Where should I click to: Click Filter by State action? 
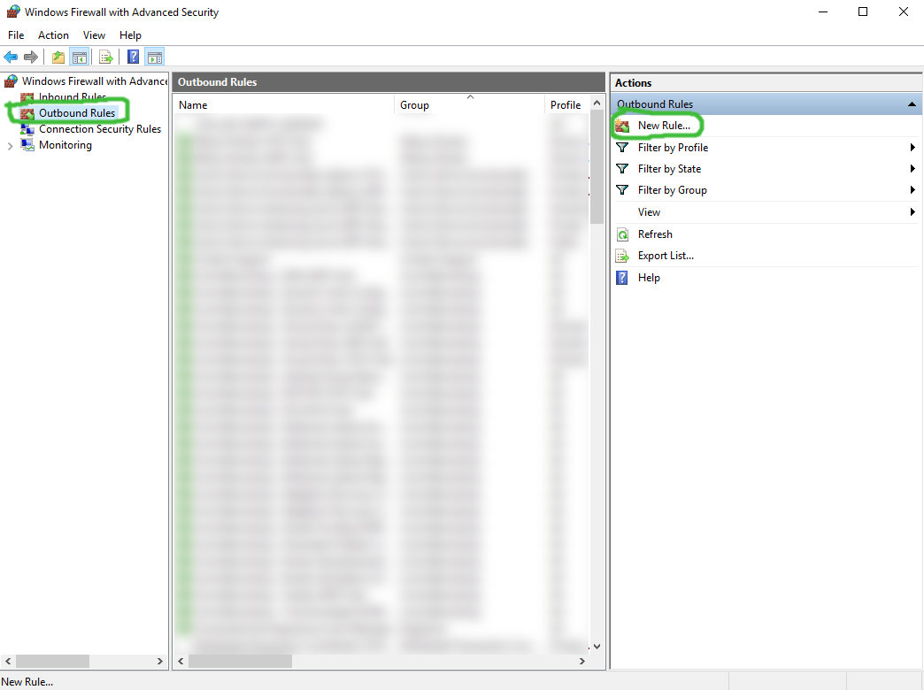click(x=669, y=169)
